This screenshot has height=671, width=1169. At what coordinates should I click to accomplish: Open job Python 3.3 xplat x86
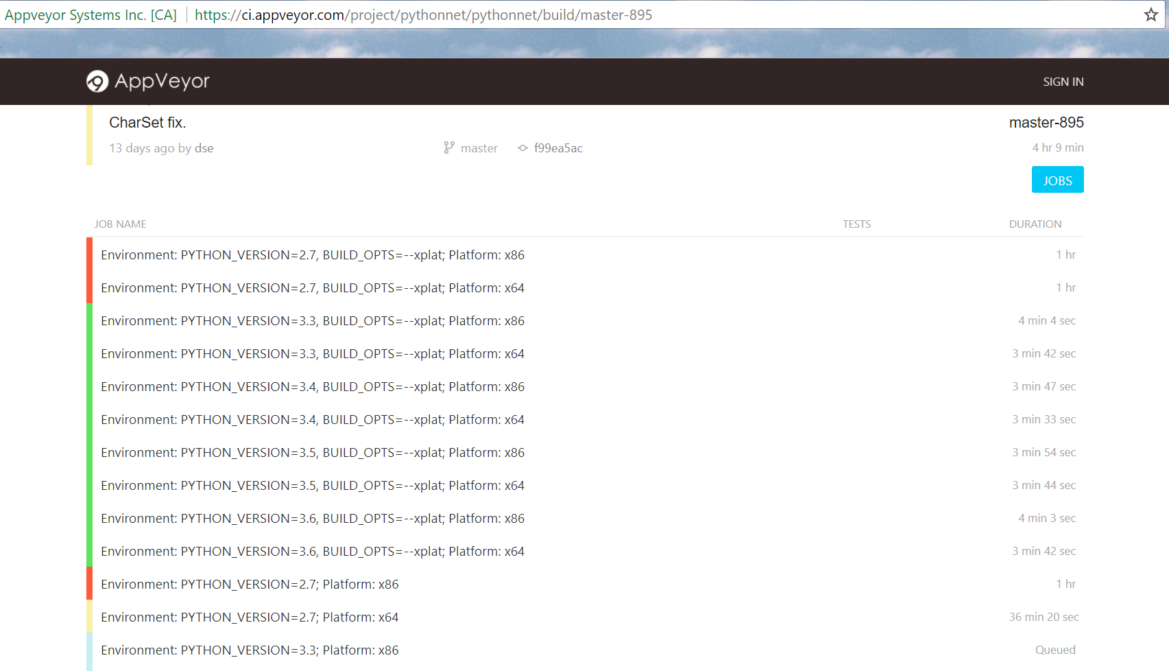313,321
